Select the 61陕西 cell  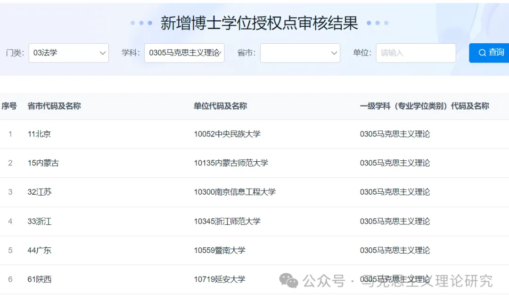coord(40,279)
